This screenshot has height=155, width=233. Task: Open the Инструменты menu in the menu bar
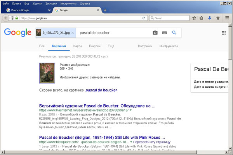[68, 3]
